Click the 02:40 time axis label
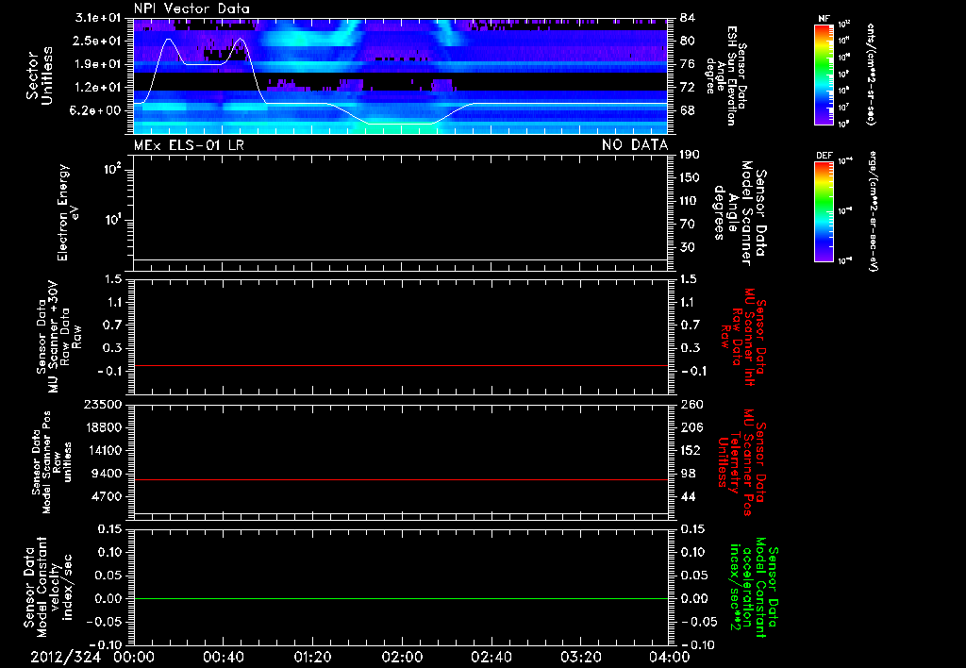Viewport: 966px width, 668px height. point(491,657)
